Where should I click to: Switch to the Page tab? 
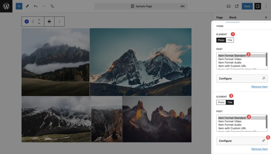click(x=219, y=17)
